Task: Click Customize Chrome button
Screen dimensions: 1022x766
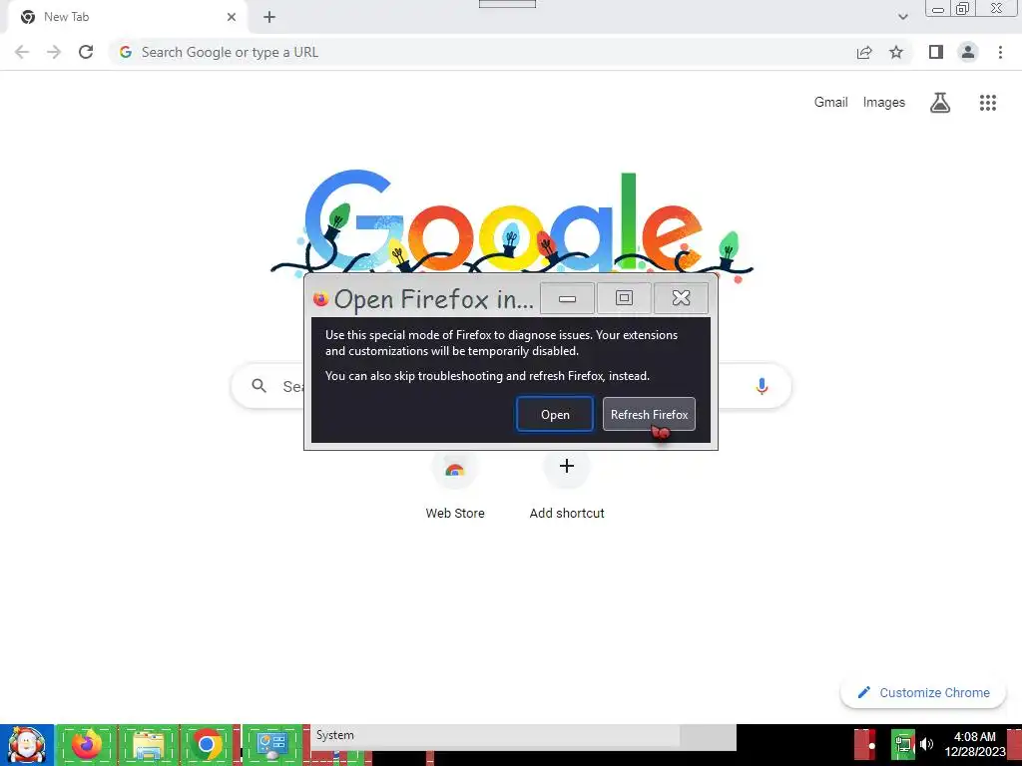Action: coord(923,692)
